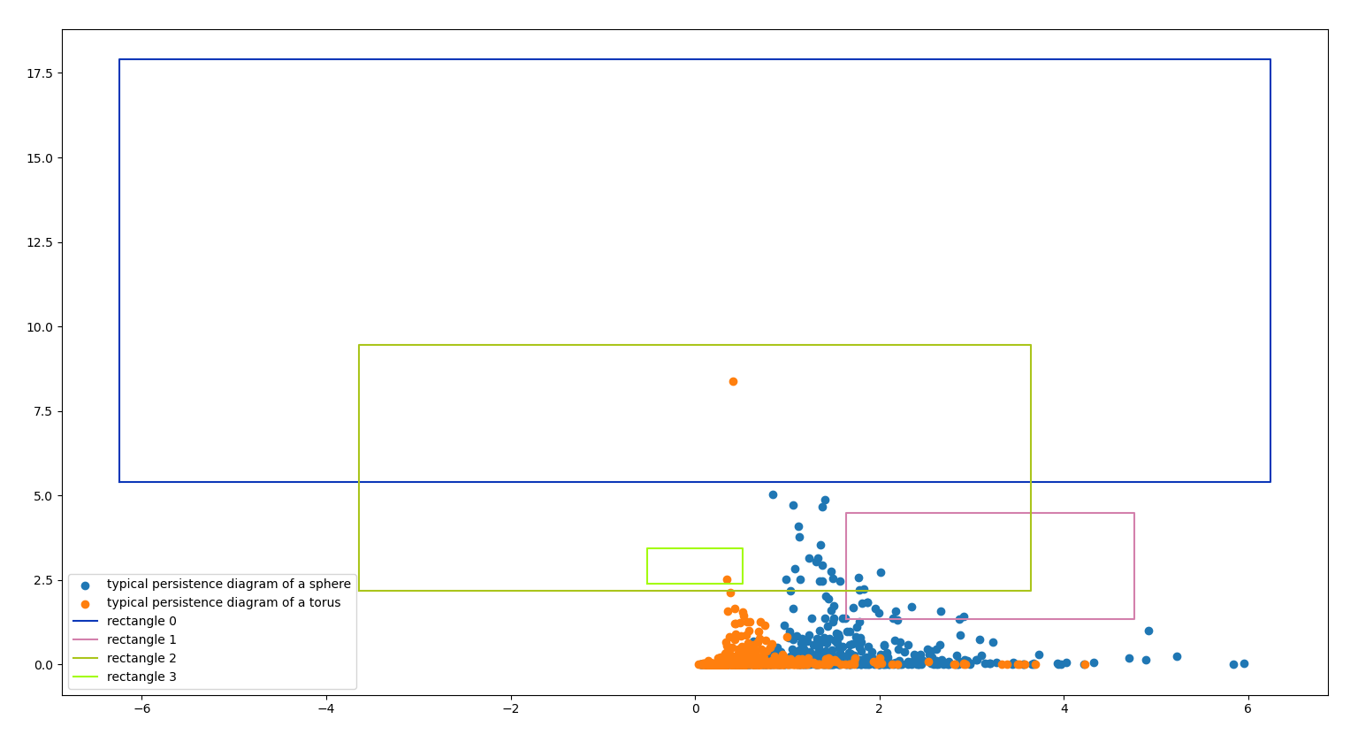Click the blue point at y=1.0 near x=5
This screenshot has height=742, width=1358.
(x=1148, y=631)
